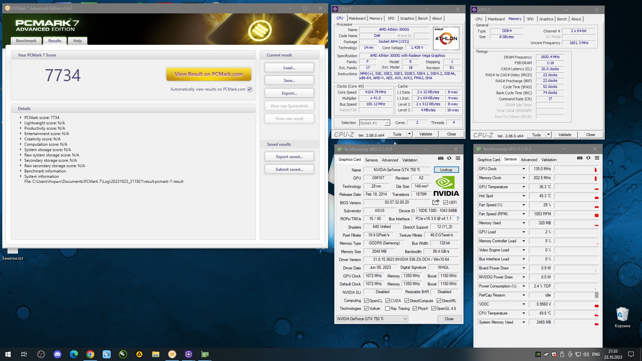
Task: Click the NVIDIA logo in GPU-Z
Action: tap(446, 186)
